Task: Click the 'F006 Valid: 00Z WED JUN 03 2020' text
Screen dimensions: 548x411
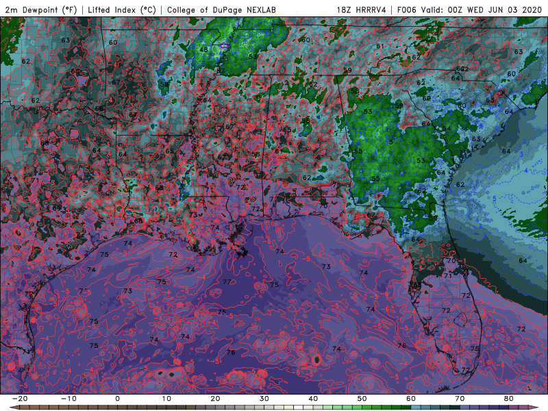Action: coord(469,10)
